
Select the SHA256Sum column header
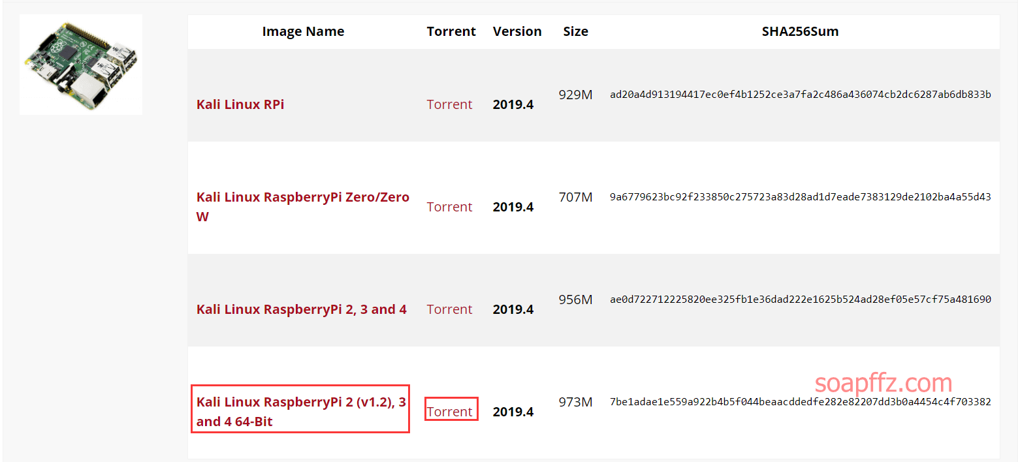tap(800, 31)
